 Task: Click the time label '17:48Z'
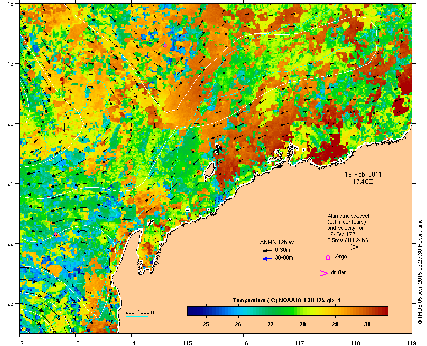coord(363,181)
